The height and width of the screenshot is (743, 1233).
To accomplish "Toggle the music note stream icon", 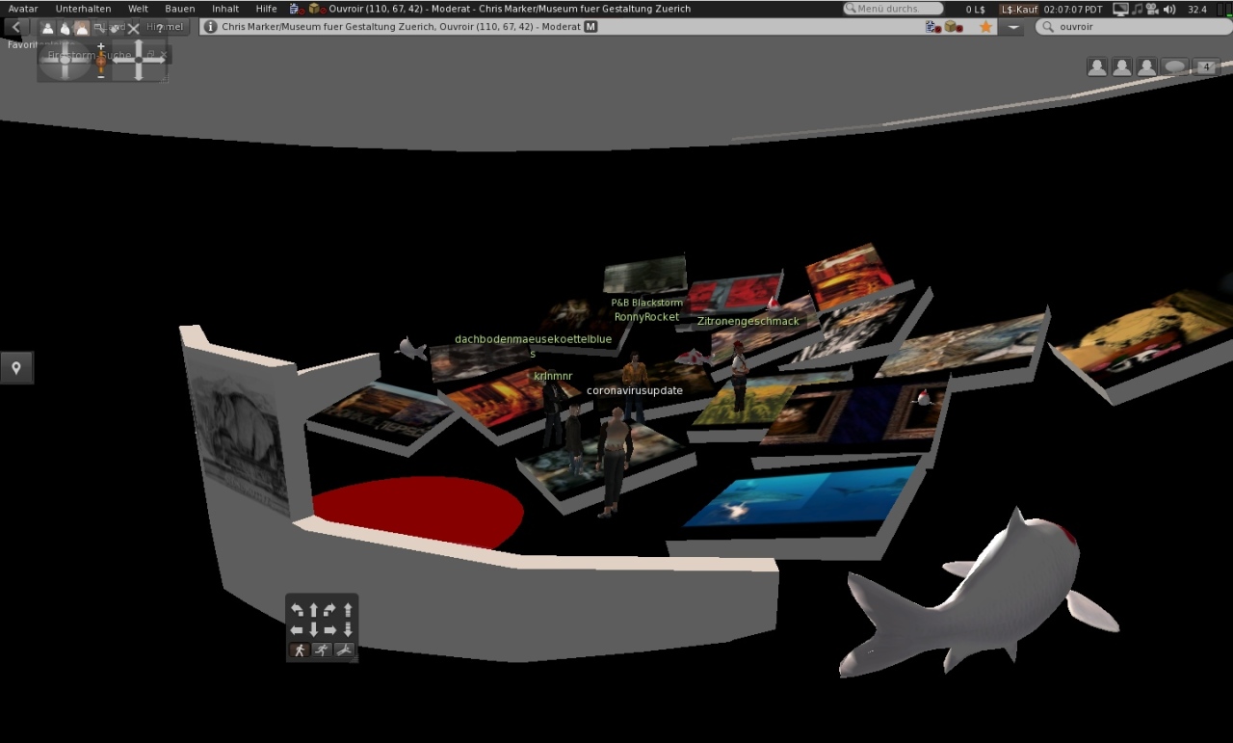I will [x=1138, y=9].
